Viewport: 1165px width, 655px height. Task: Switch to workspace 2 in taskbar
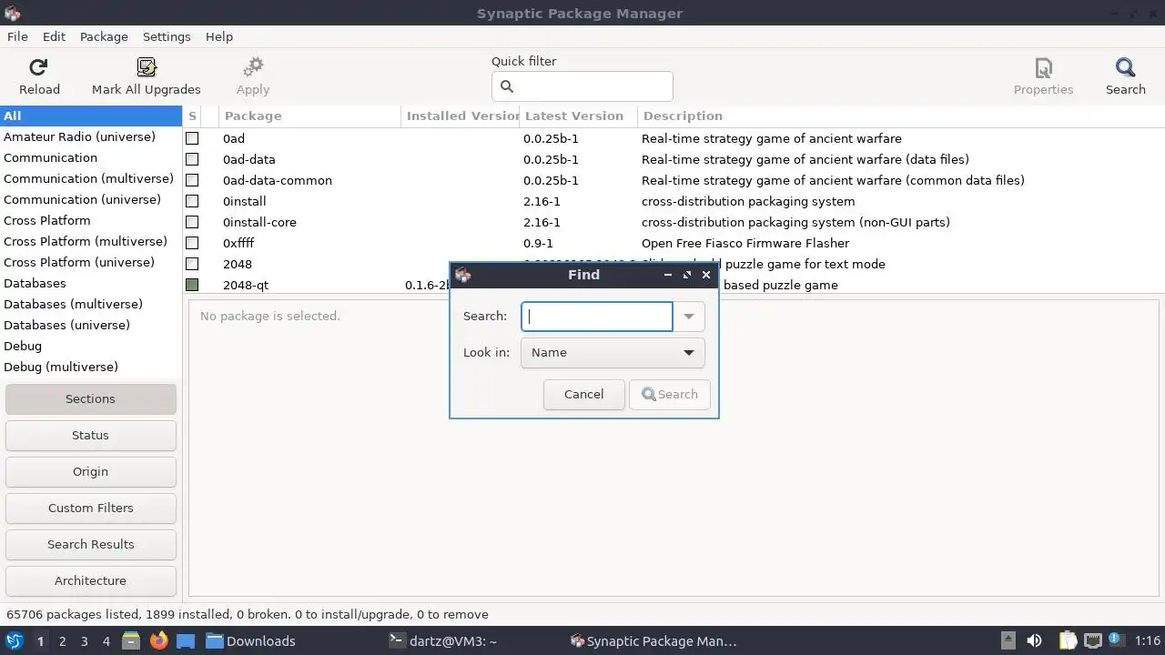(62, 641)
